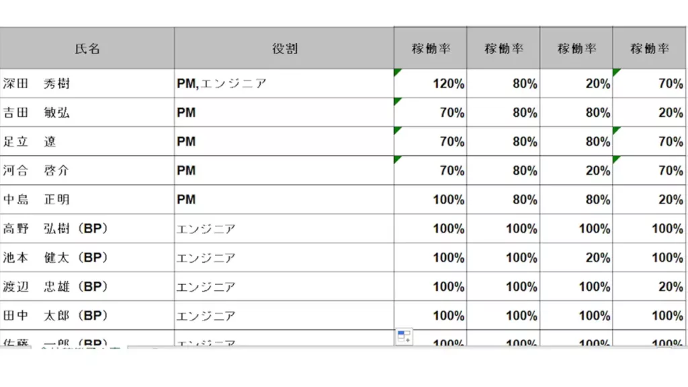Click the エンジニア role for 池本 健太

point(284,257)
